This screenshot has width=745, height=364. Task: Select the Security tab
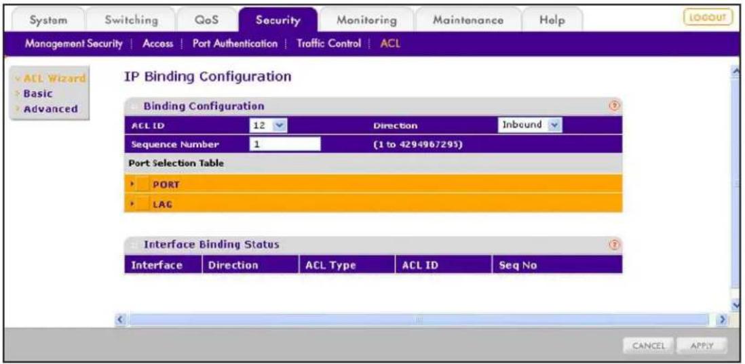point(278,20)
